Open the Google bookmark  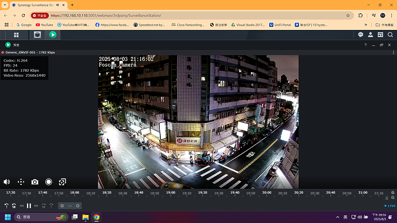click(24, 25)
